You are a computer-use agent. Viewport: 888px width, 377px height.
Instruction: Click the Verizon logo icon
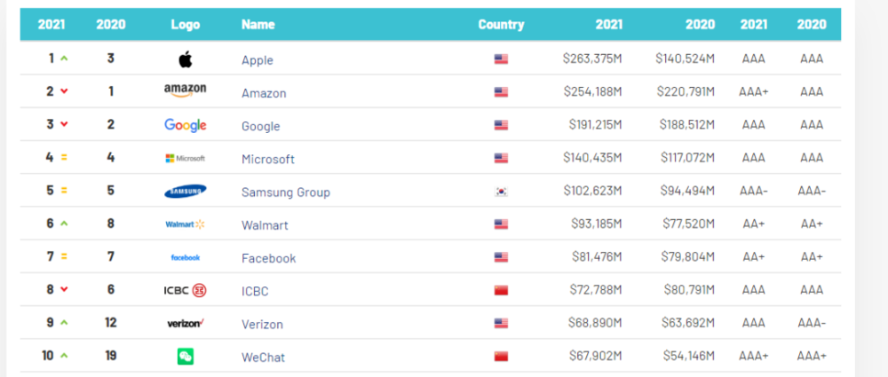click(185, 324)
